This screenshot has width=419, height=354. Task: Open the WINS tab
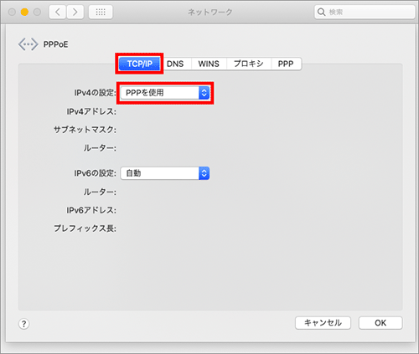pos(209,64)
